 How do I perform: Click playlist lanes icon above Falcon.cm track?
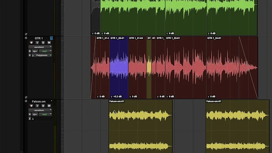26,97
